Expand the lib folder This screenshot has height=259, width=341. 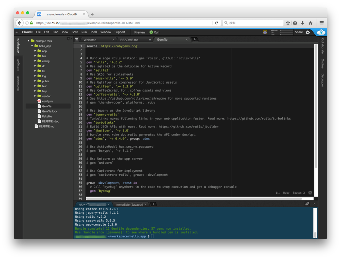click(35, 71)
